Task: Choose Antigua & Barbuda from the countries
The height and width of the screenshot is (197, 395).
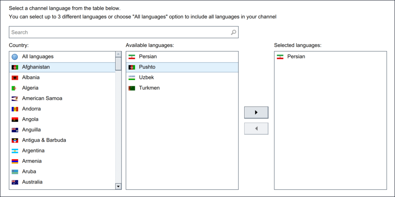Action: click(x=44, y=140)
